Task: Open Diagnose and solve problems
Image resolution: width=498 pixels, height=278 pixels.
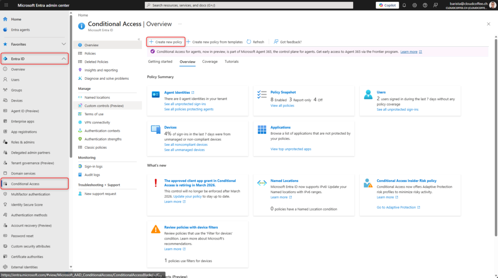Action: [107, 78]
